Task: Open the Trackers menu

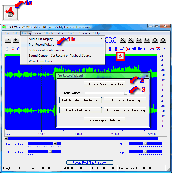Action: point(84,33)
